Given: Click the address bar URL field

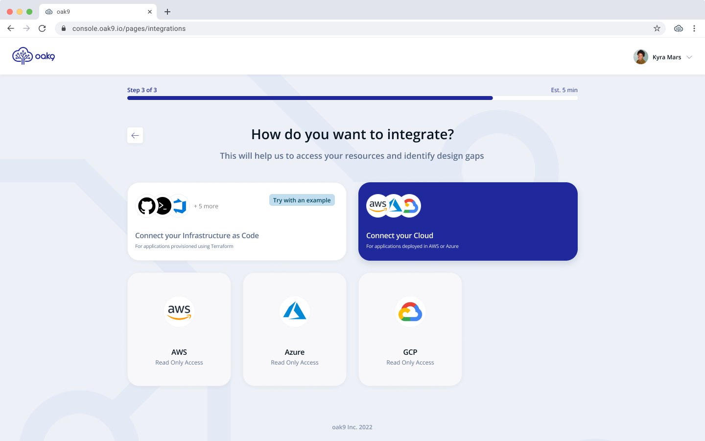Looking at the screenshot, I should (360, 28).
